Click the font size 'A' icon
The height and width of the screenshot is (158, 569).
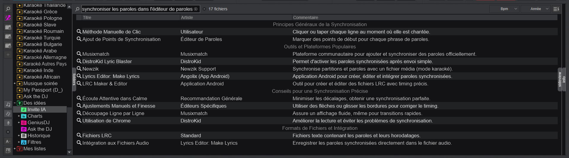(x=8, y=141)
